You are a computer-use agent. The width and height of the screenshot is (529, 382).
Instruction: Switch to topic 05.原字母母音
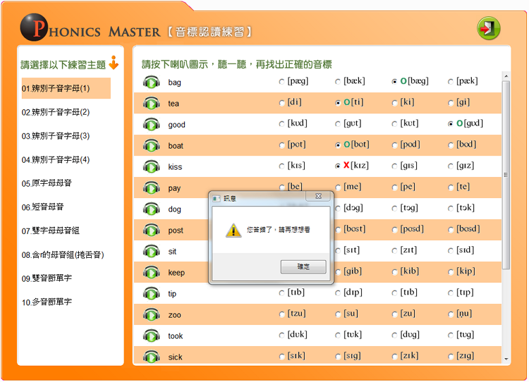coord(46,183)
